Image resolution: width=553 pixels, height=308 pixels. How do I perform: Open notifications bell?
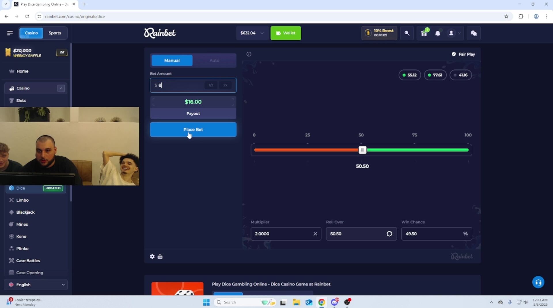pyautogui.click(x=438, y=33)
